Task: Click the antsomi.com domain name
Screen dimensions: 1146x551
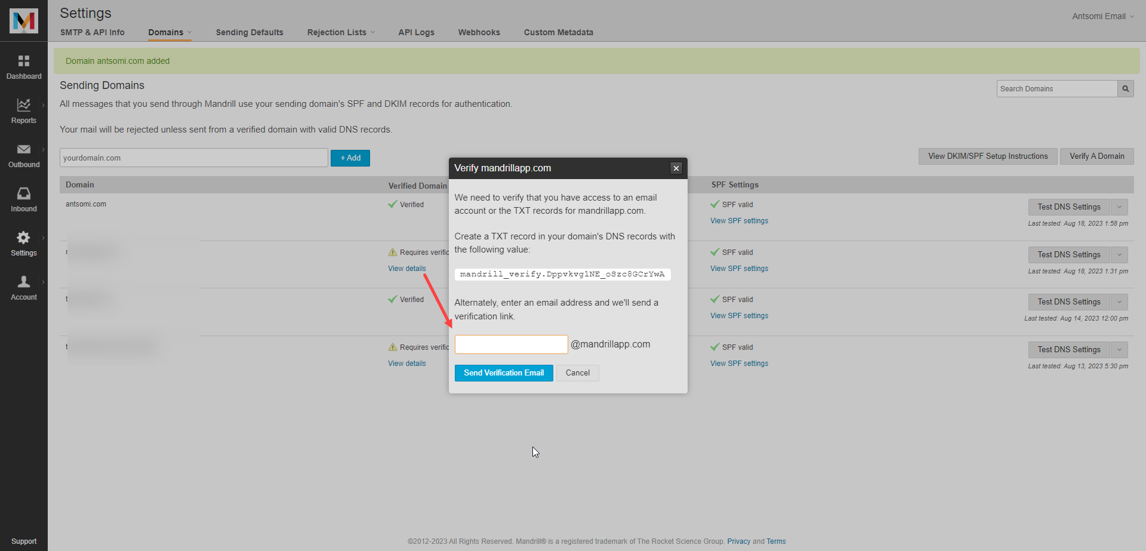Action: (x=86, y=204)
